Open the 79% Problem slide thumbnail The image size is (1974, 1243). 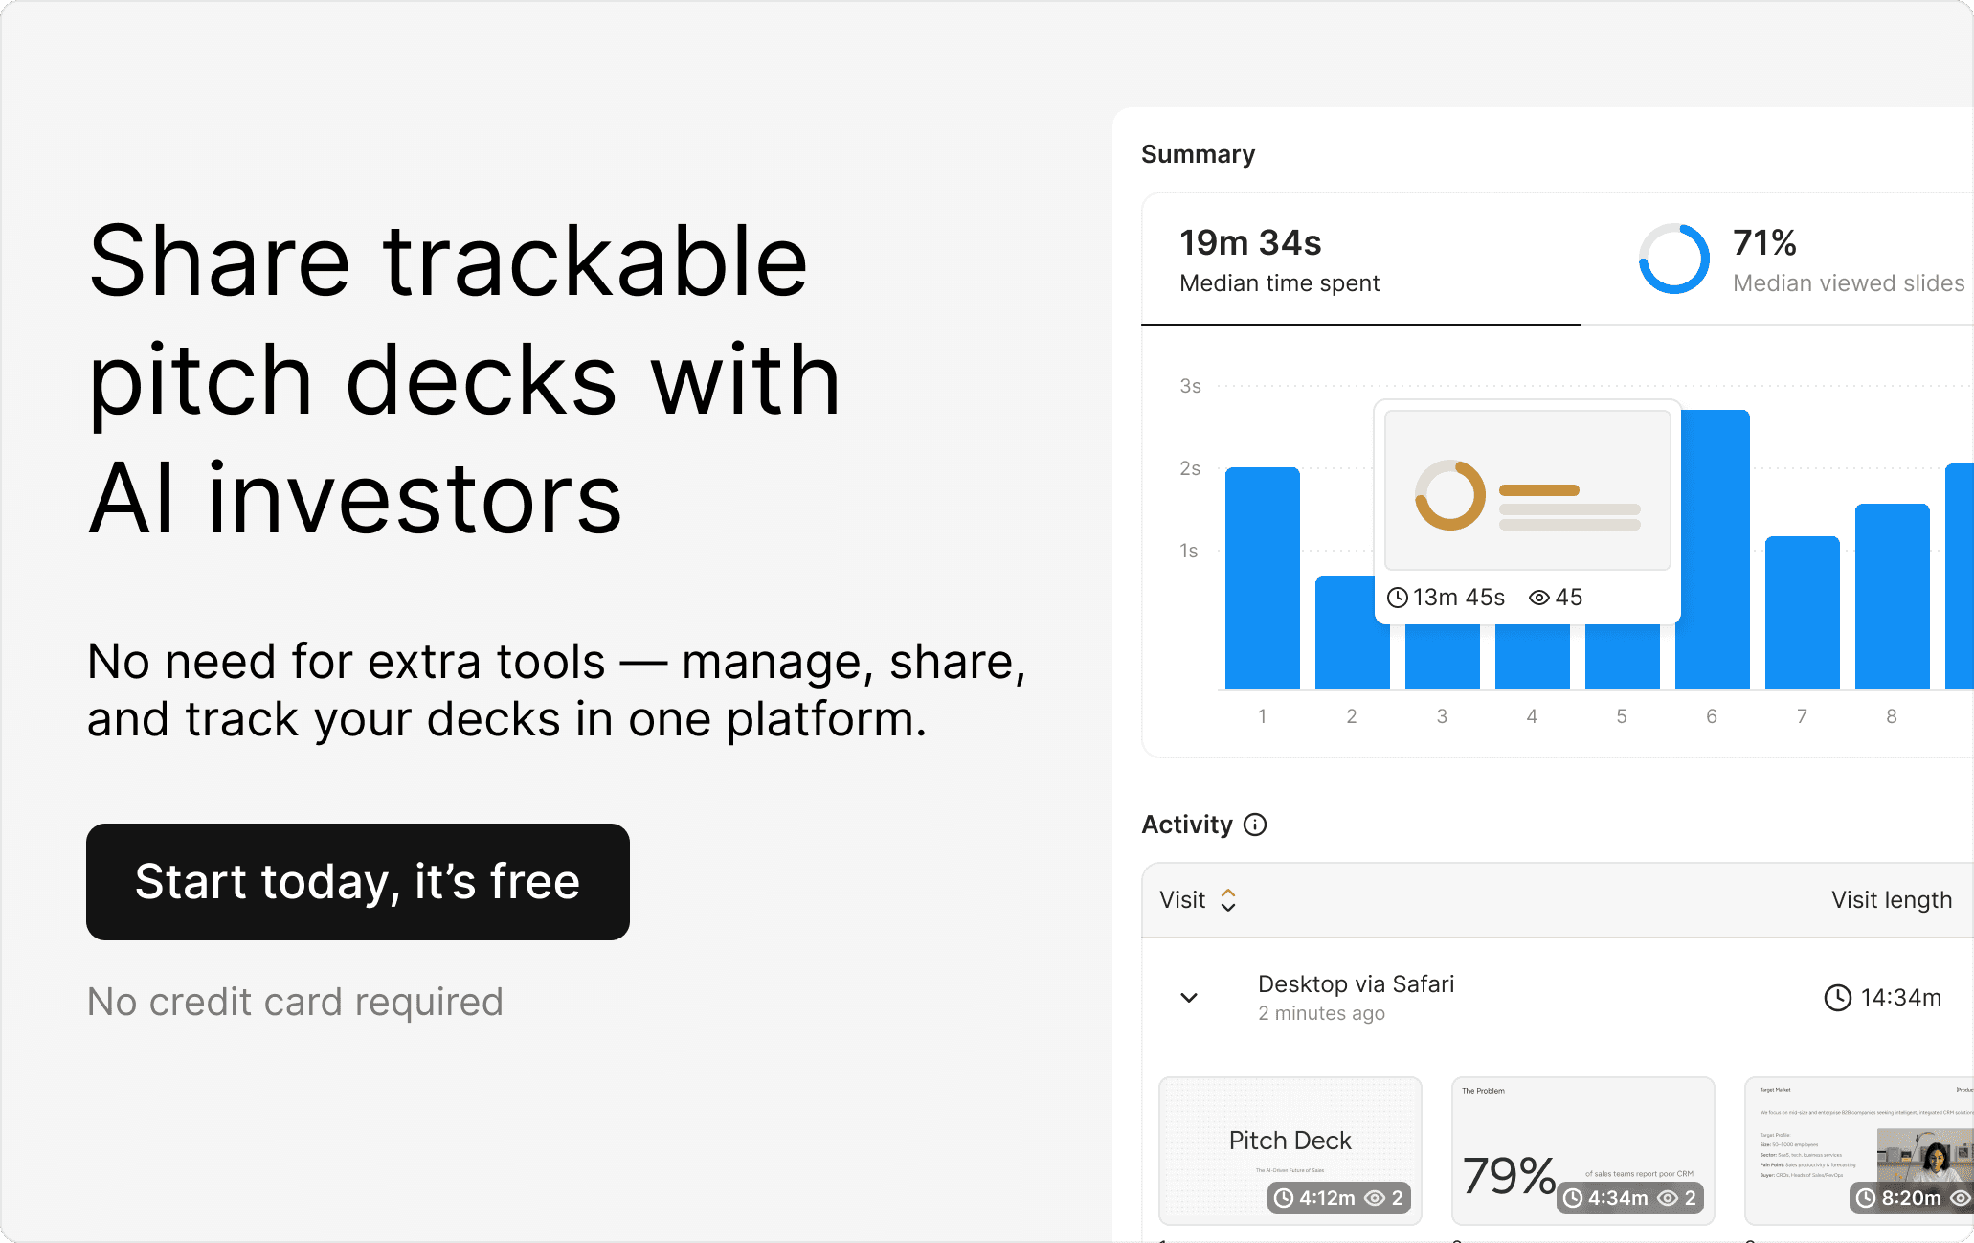pyautogui.click(x=1582, y=1150)
